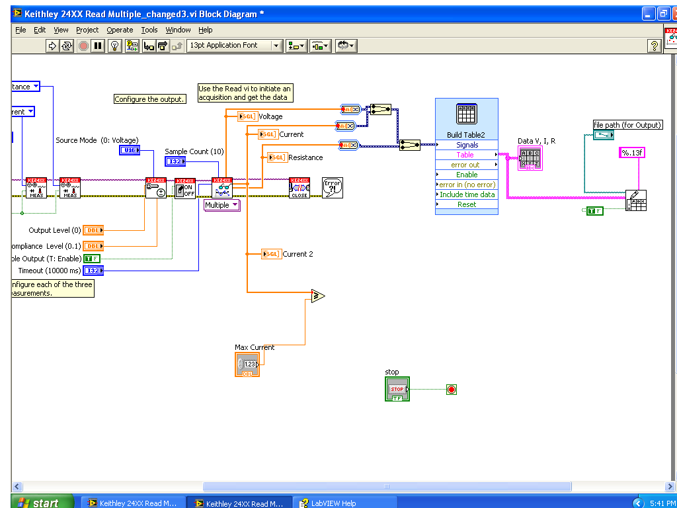
Task: Click the Context Help question mark button
Action: click(x=655, y=46)
